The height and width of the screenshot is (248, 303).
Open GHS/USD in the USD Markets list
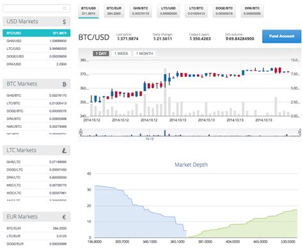pos(36,41)
